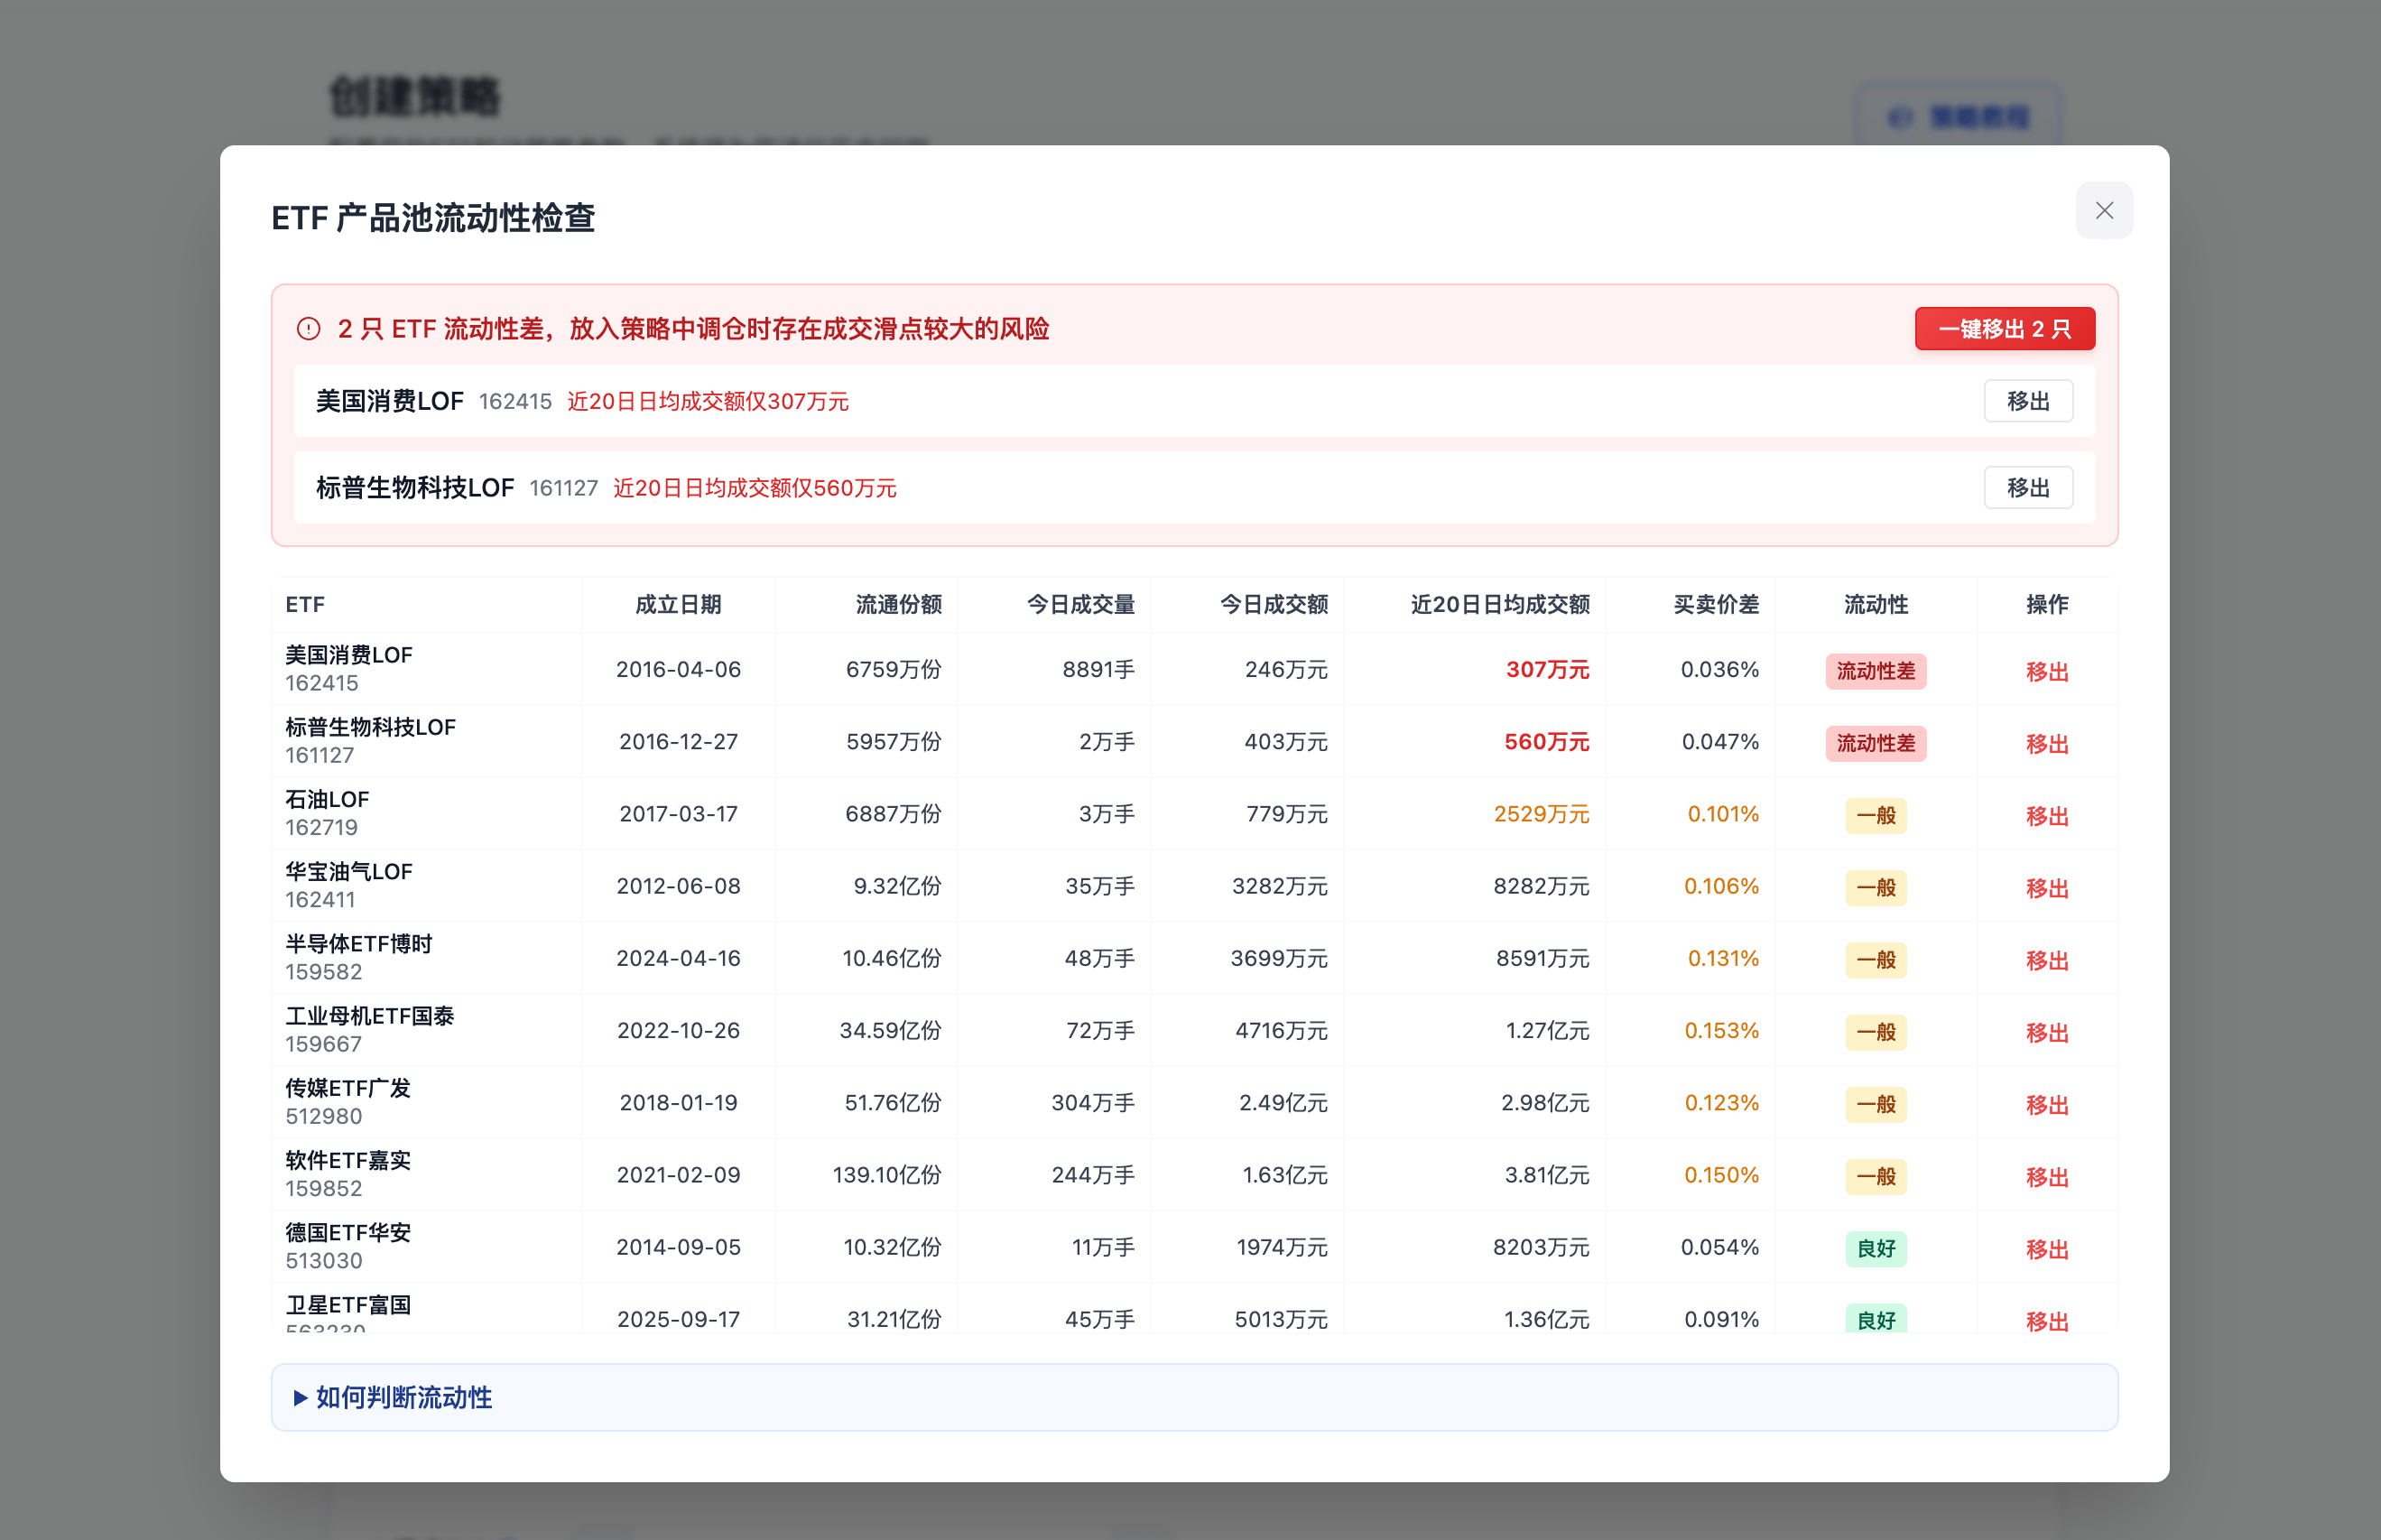
Task: Click 移出 link in 标普生物科技LOF table row
Action: 2047,743
